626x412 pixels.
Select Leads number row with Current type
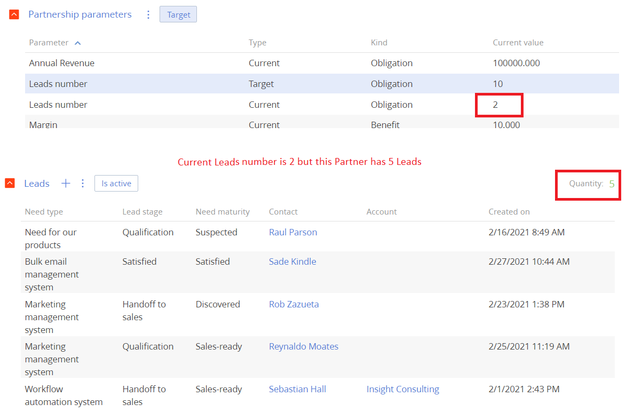click(x=322, y=105)
